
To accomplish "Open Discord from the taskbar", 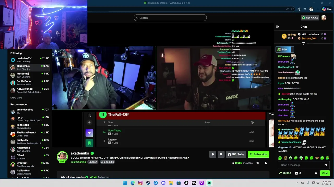I will click(x=163, y=183).
